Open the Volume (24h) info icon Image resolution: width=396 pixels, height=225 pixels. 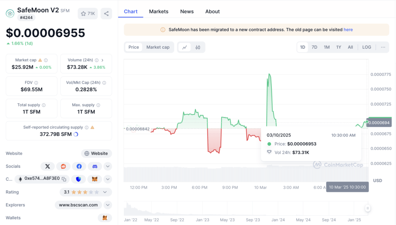click(97, 60)
